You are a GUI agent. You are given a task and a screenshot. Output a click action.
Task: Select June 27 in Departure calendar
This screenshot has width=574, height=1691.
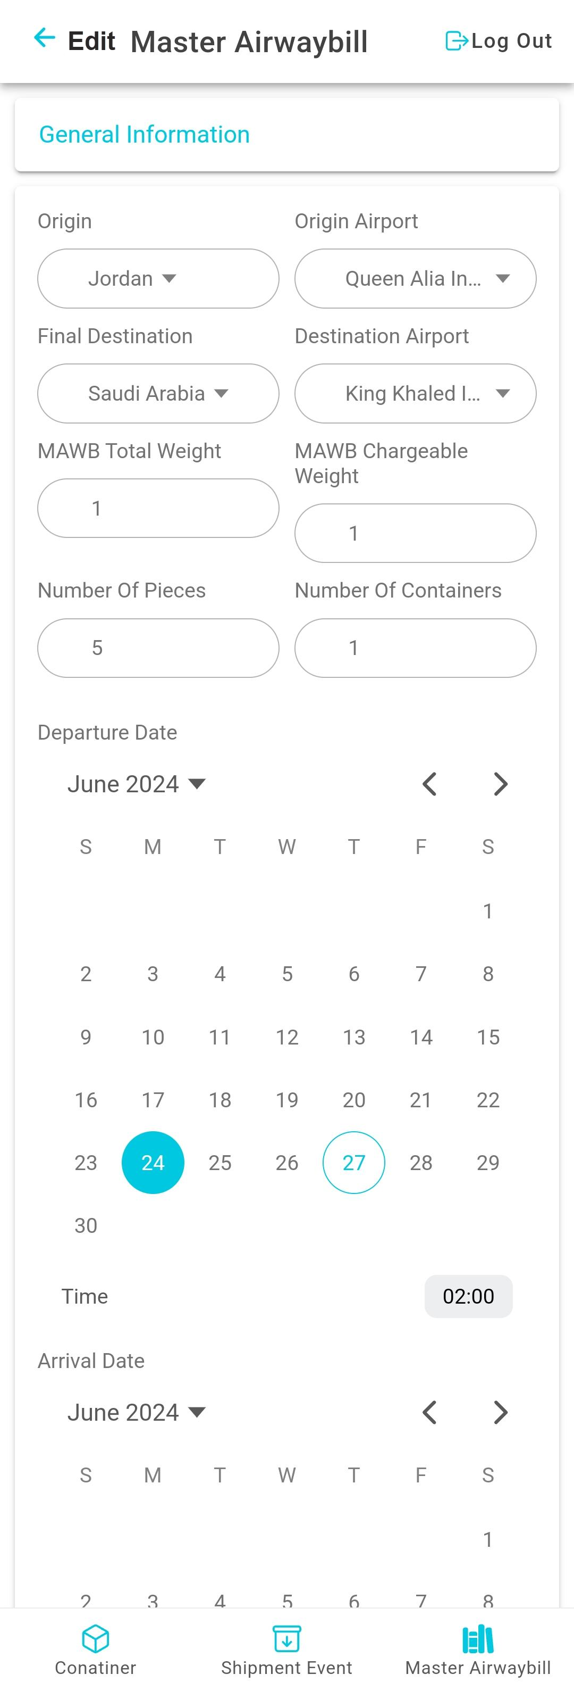(353, 1163)
